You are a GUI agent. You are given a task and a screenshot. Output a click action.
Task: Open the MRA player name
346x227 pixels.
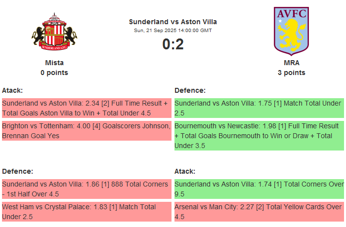click(292, 63)
